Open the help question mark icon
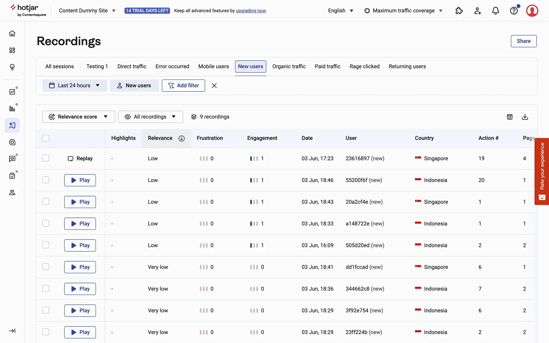Image resolution: width=549 pixels, height=343 pixels. [514, 11]
